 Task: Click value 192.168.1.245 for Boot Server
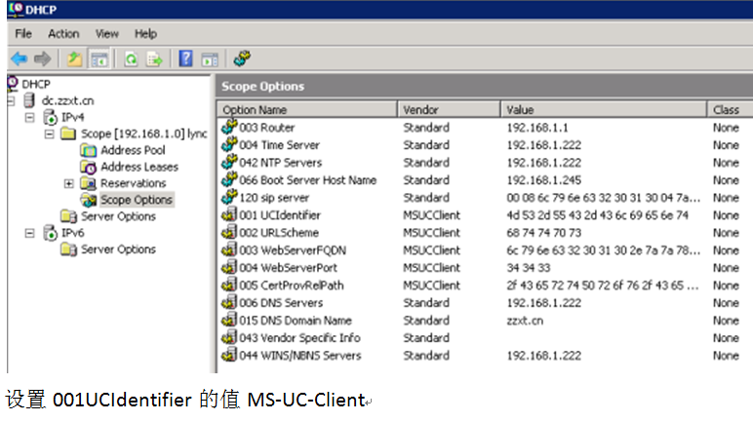click(543, 180)
